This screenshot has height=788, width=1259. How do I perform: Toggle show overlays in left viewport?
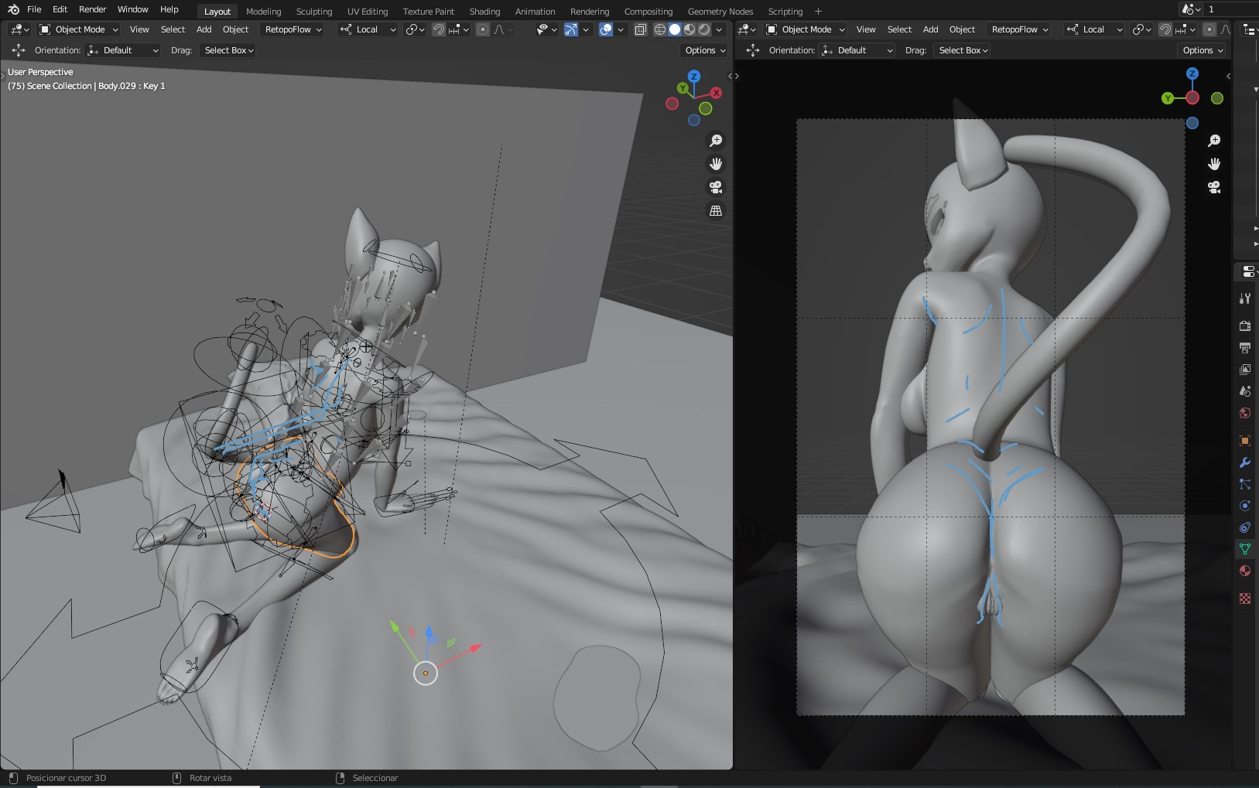[606, 29]
